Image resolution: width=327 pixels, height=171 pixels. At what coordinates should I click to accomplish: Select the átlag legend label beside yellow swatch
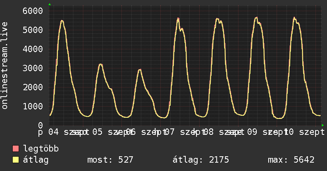[36, 160]
